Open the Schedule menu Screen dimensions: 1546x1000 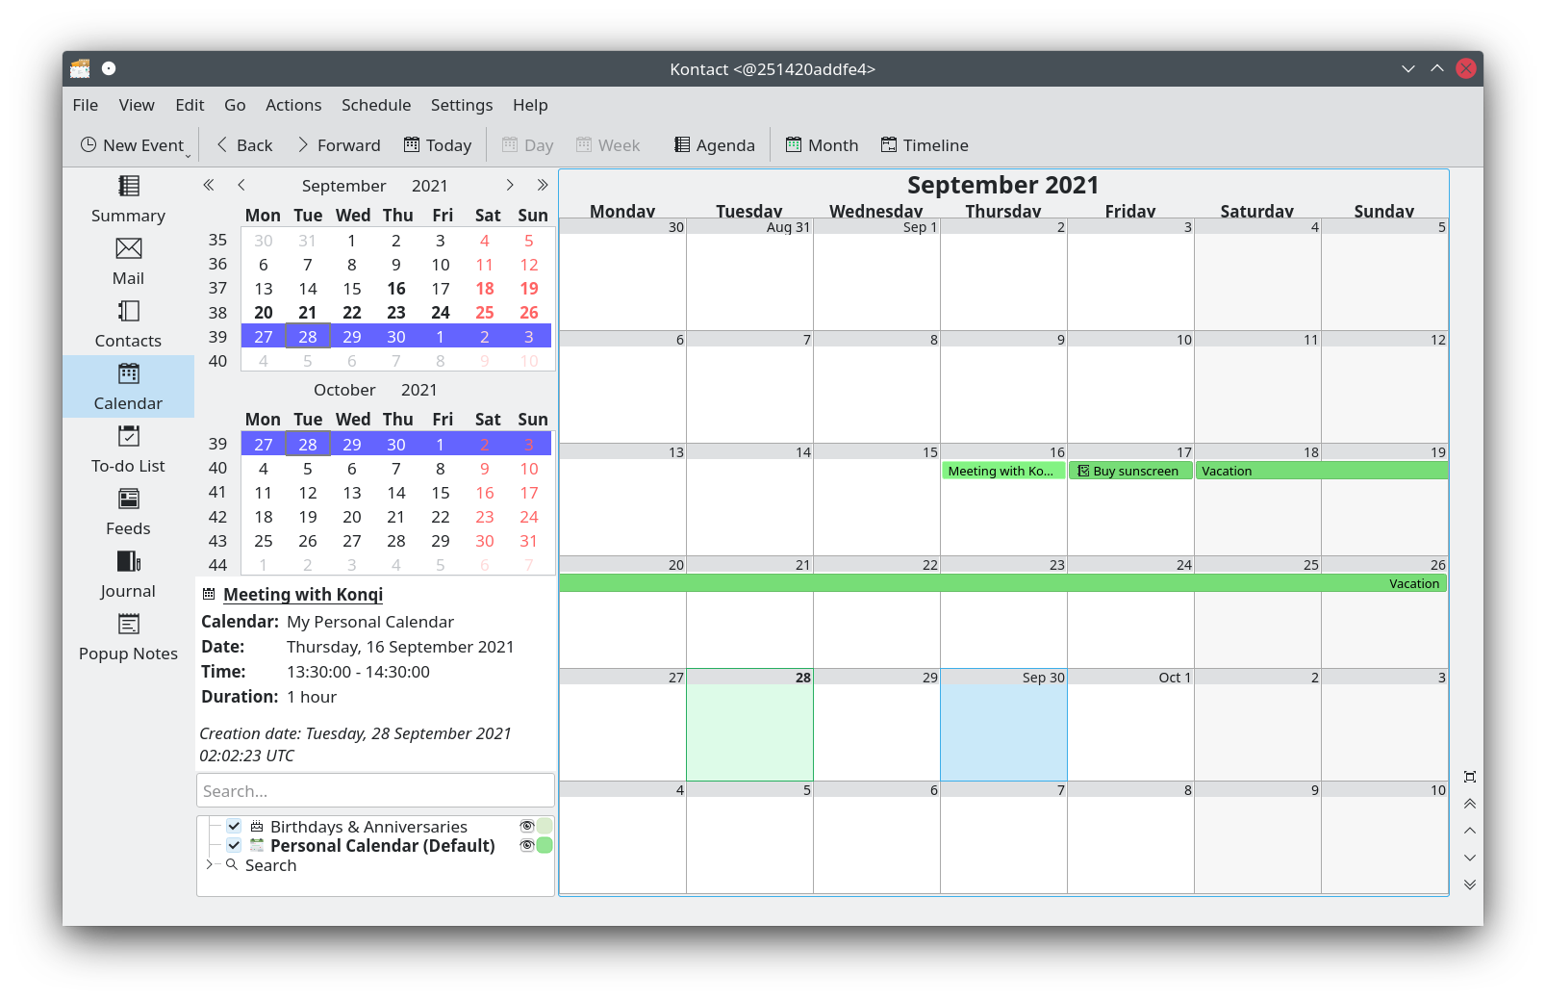tap(375, 105)
